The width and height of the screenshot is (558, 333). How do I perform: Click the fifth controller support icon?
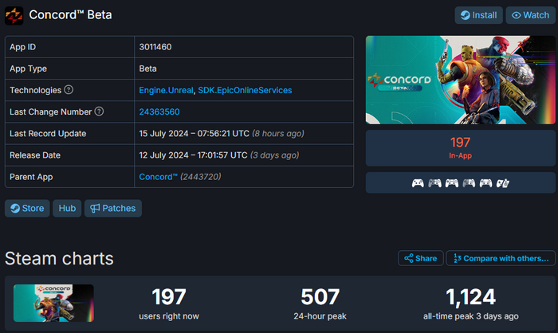pyautogui.click(x=486, y=183)
